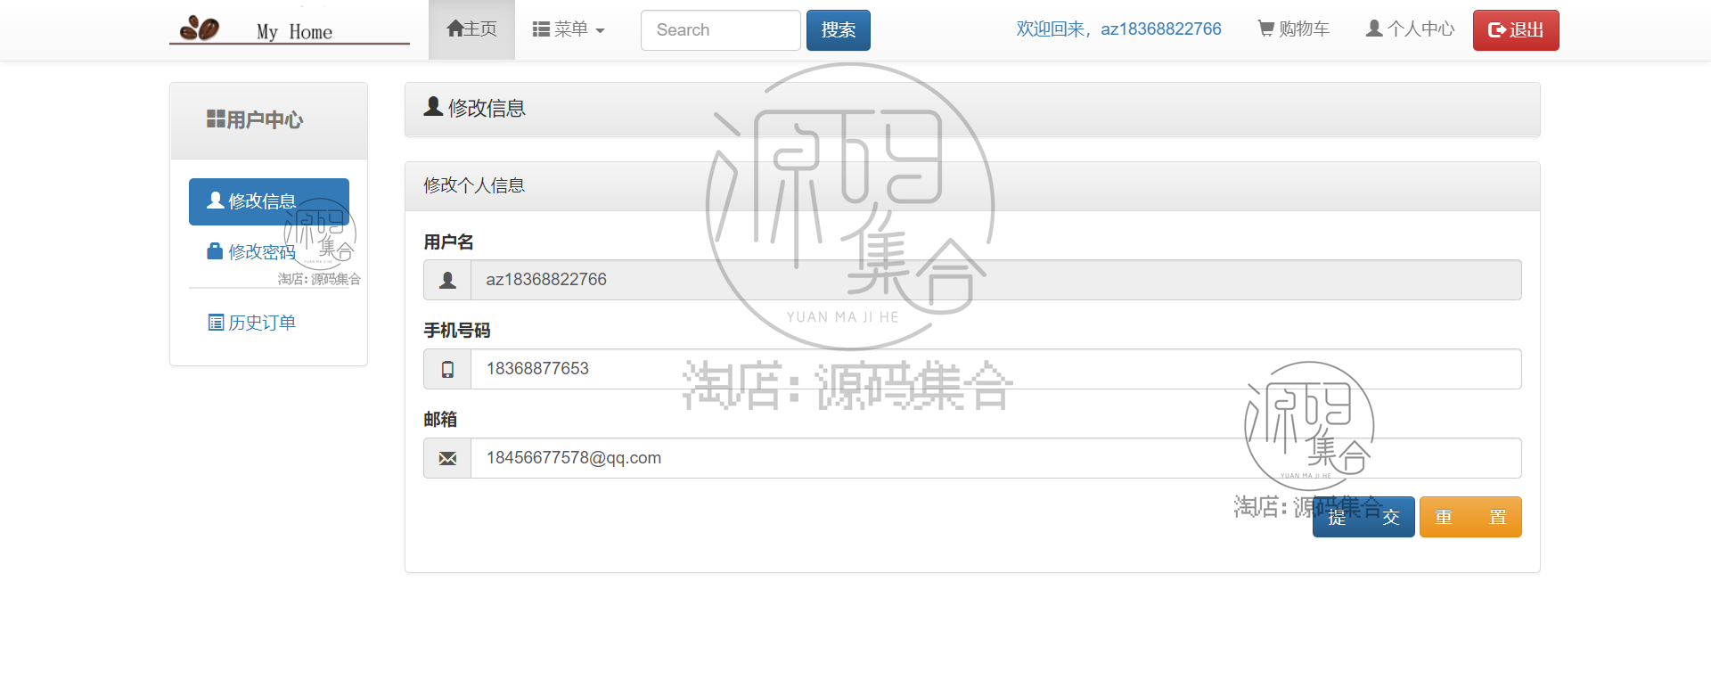The width and height of the screenshot is (1711, 696).
Task: Click the phone number field 18368877653
Action: click(x=995, y=369)
